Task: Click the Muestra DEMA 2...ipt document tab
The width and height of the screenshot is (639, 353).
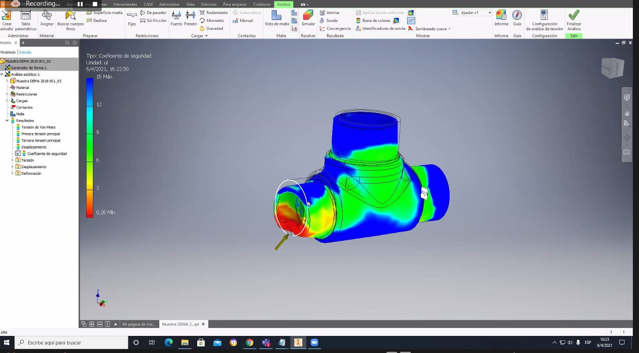Action: [x=180, y=324]
